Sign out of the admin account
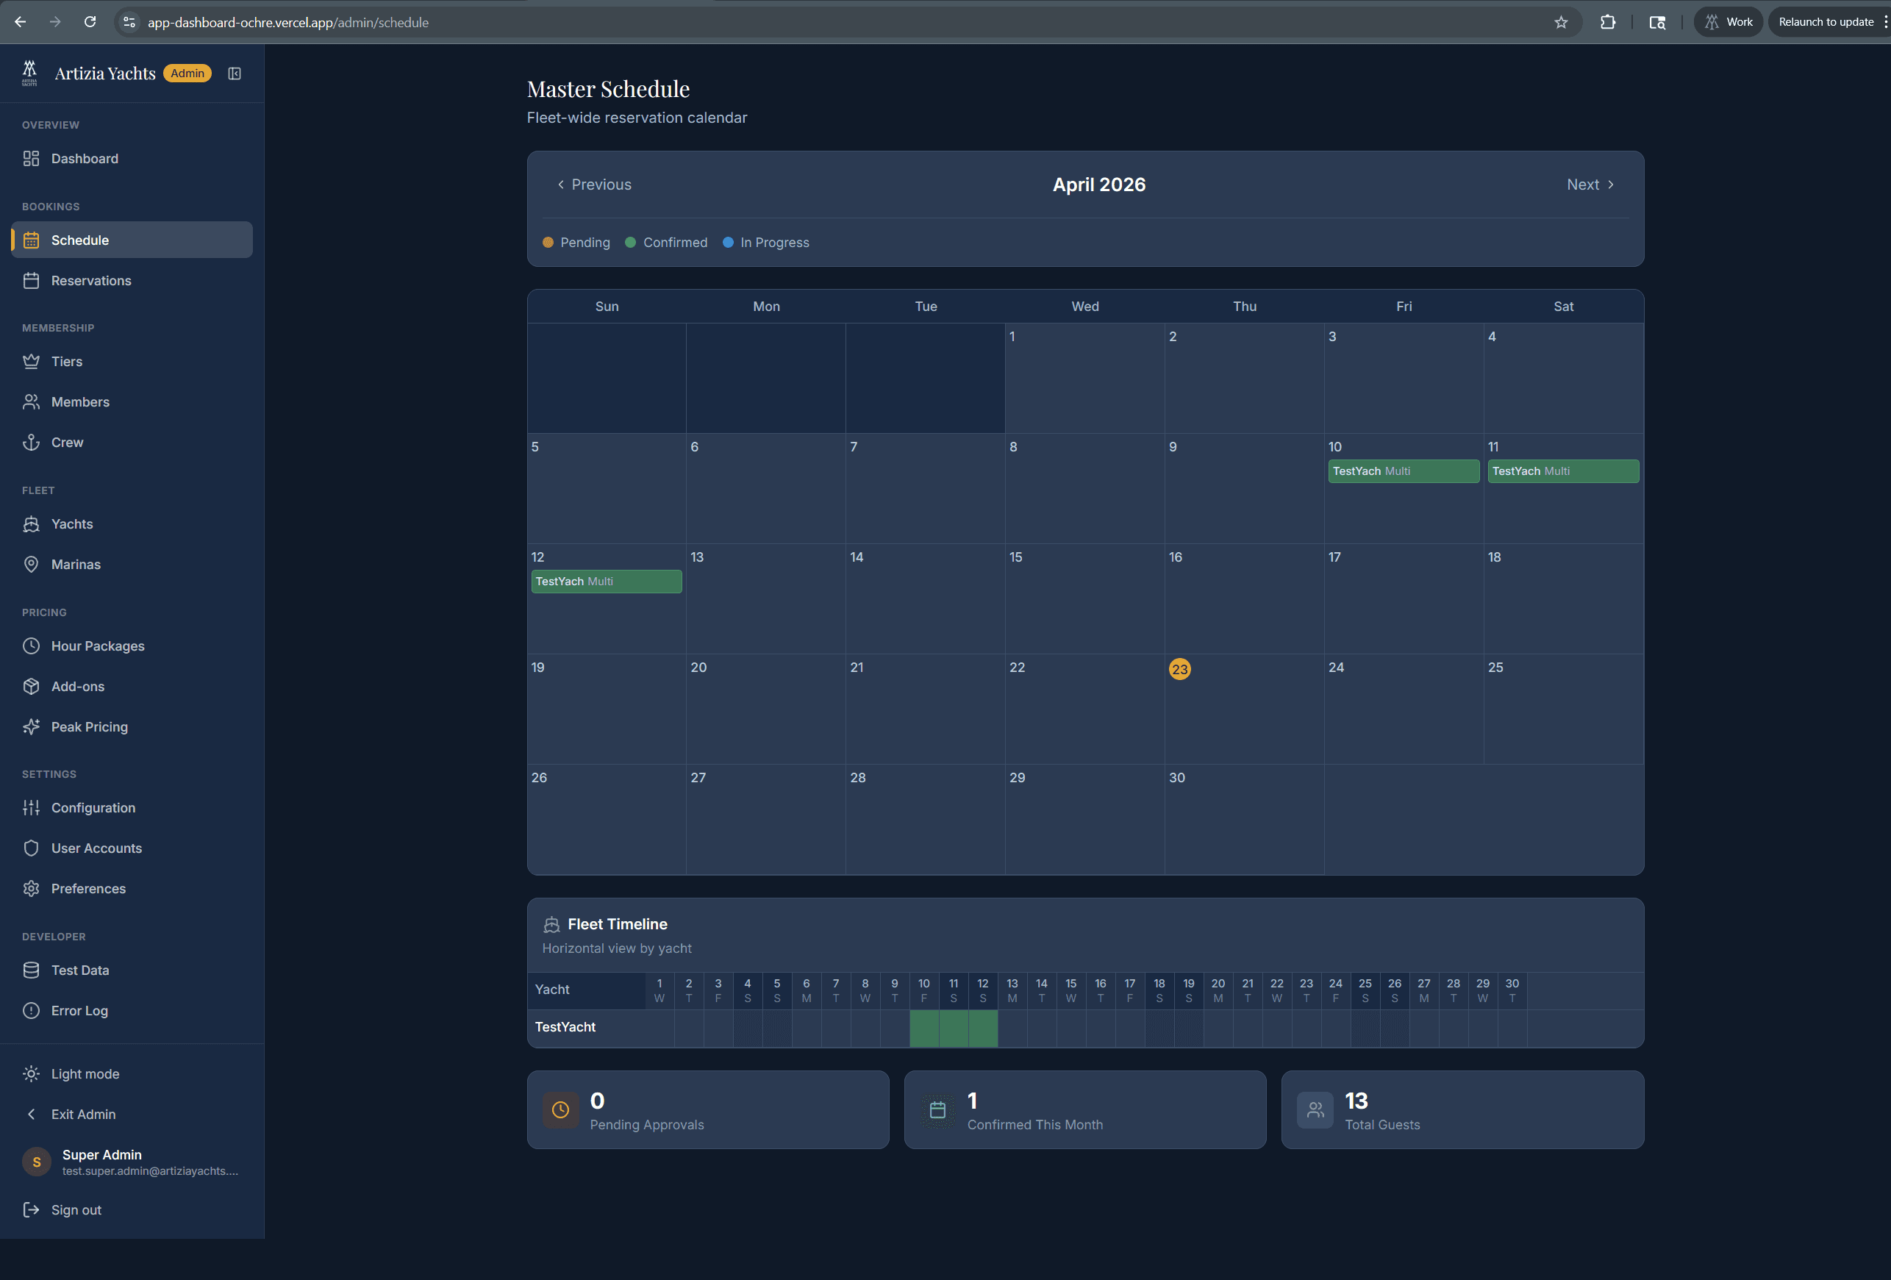 click(76, 1210)
